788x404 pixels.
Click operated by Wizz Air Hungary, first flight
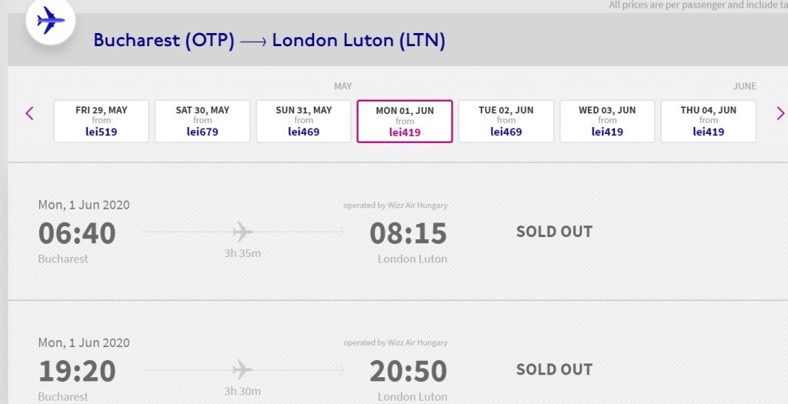[395, 205]
